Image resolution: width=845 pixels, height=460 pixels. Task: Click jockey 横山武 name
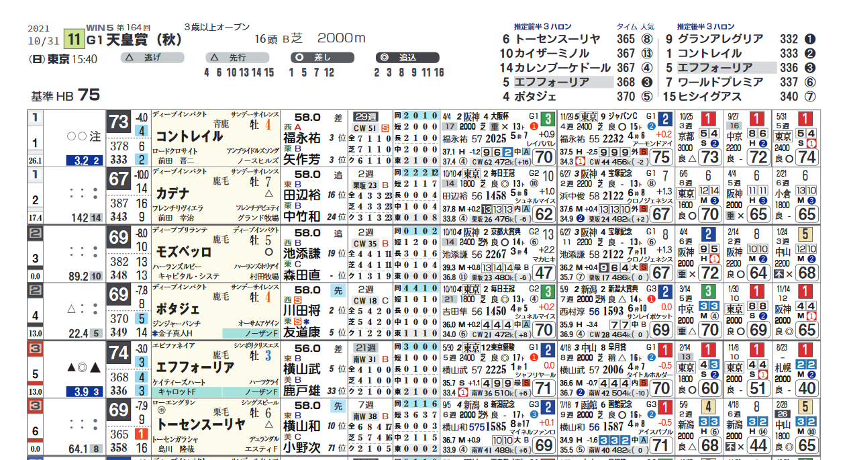click(x=301, y=369)
